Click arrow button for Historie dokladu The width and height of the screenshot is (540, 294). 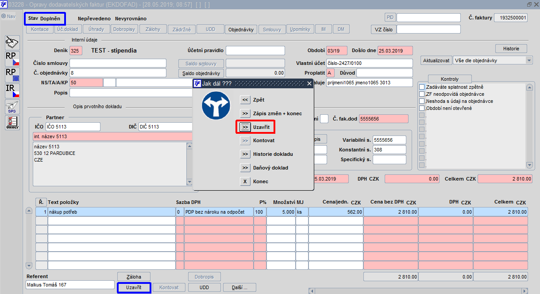click(x=245, y=154)
